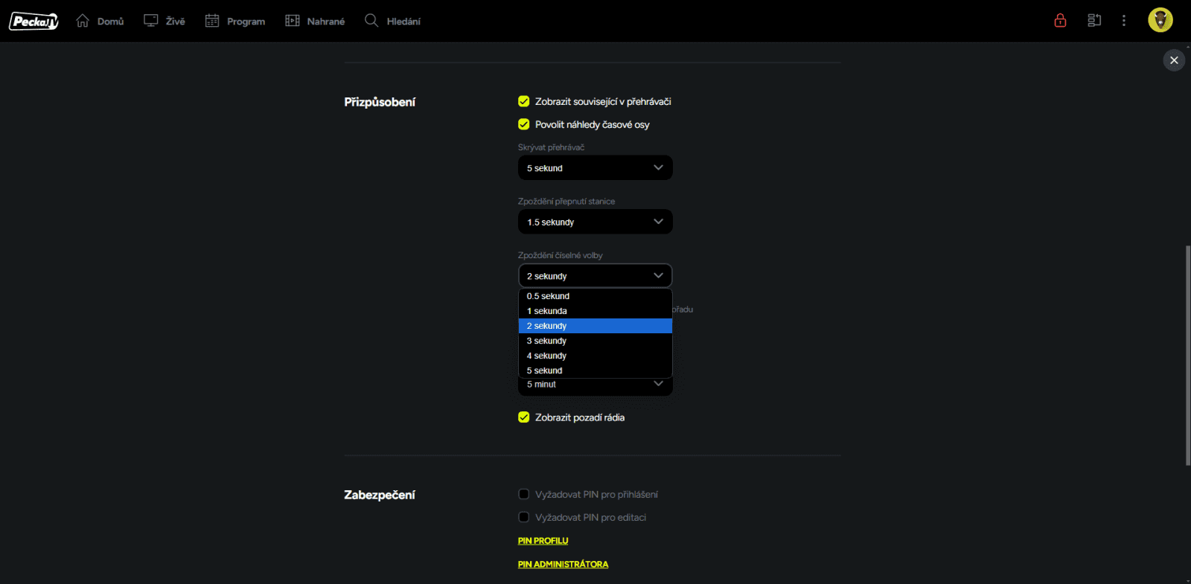This screenshot has height=584, width=1191.
Task: Toggle Zobrazit související v přehrávači checkbox
Action: (x=524, y=101)
